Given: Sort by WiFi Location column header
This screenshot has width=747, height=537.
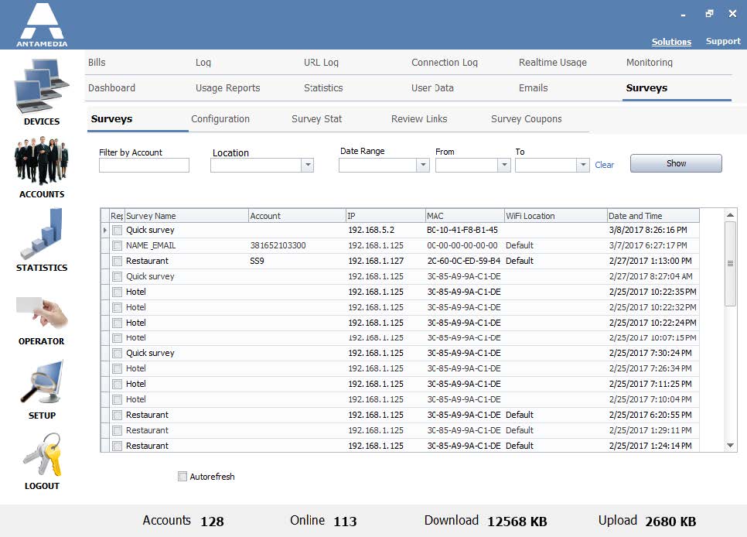Looking at the screenshot, I should tap(555, 216).
